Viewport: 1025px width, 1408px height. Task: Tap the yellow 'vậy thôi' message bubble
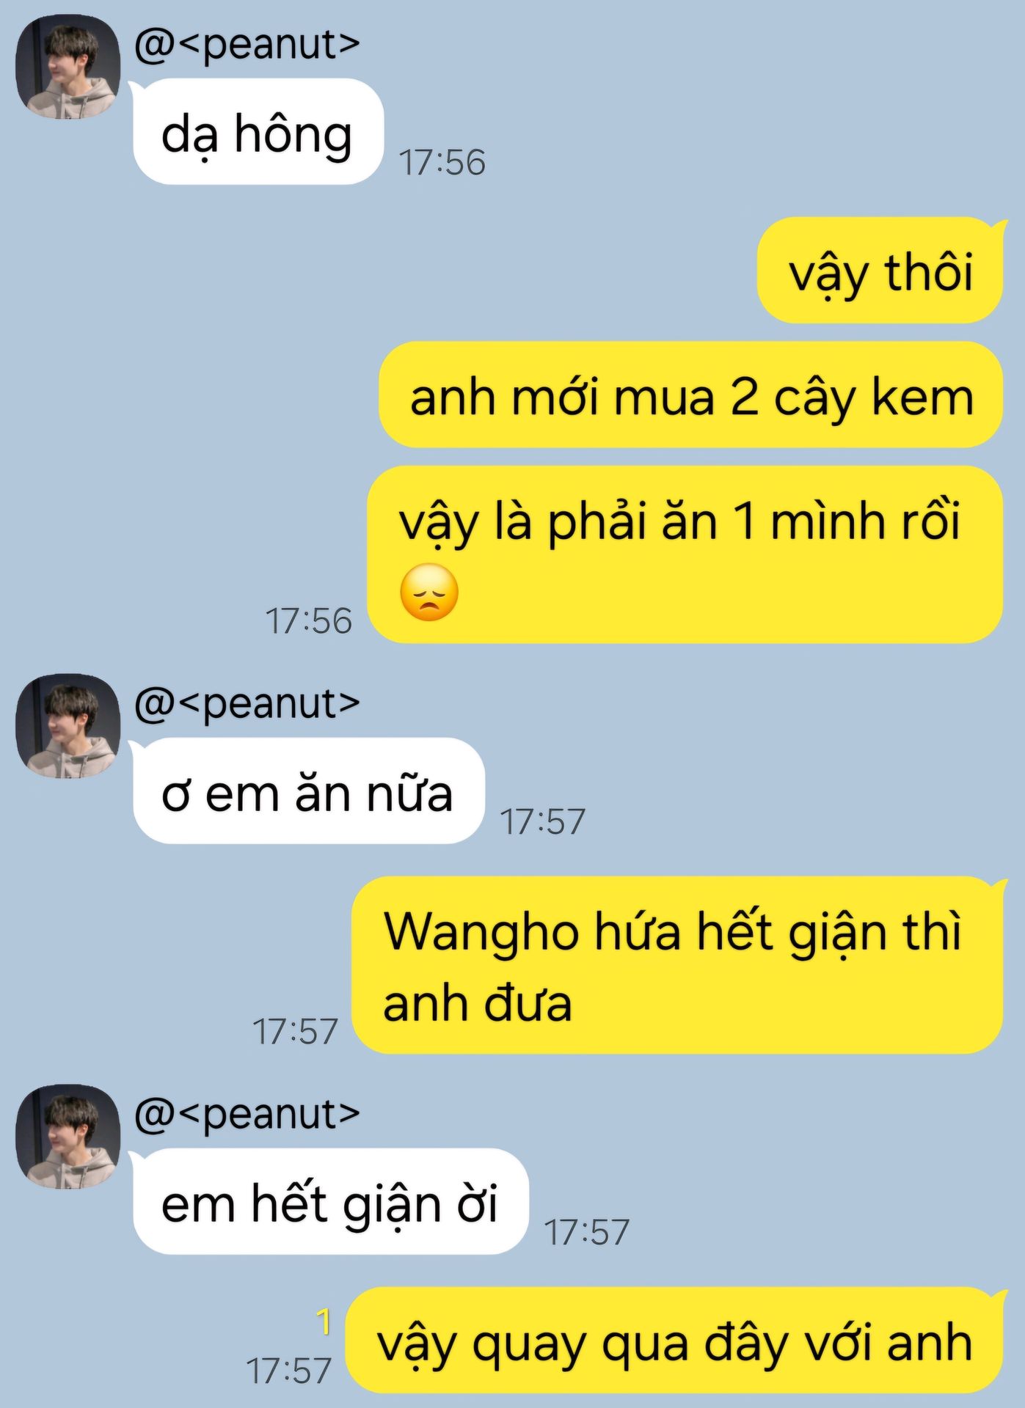point(880,271)
